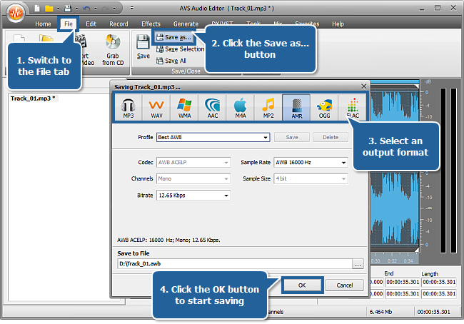This screenshot has width=464, height=324.
Task: Open the Sample Rate dropdown
Action: point(311,163)
